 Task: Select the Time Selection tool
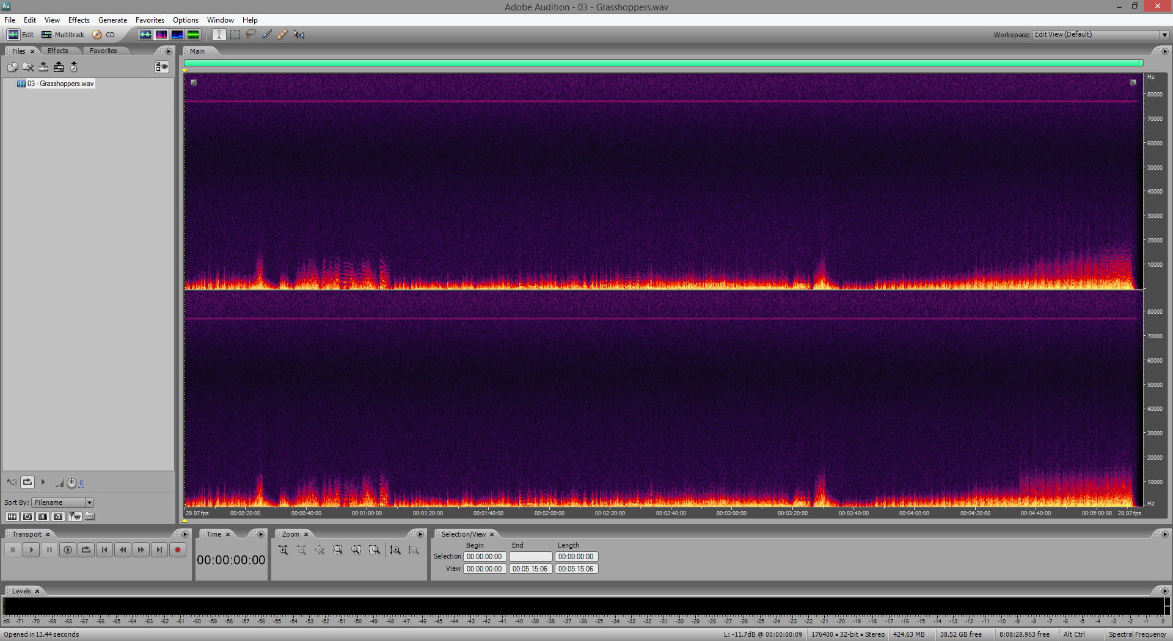[x=219, y=35]
